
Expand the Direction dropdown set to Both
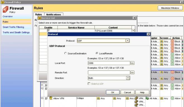pos(128,78)
